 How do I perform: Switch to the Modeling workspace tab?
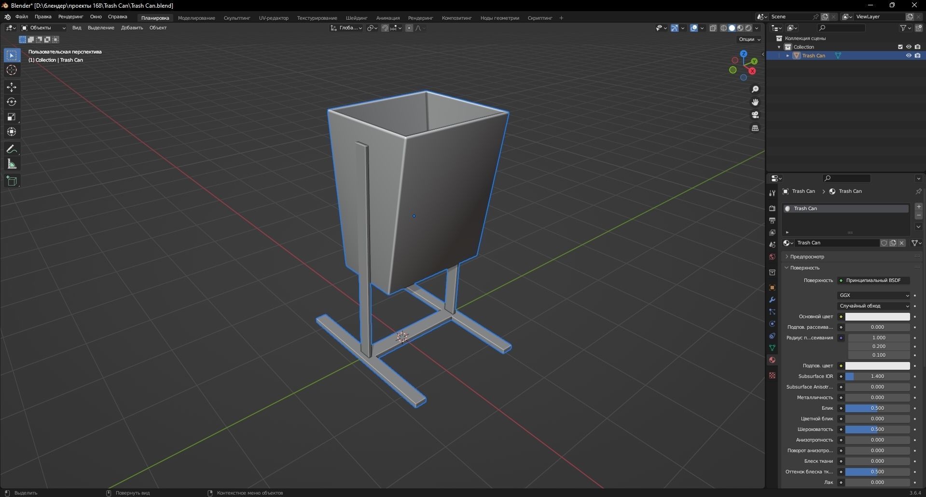(x=196, y=18)
